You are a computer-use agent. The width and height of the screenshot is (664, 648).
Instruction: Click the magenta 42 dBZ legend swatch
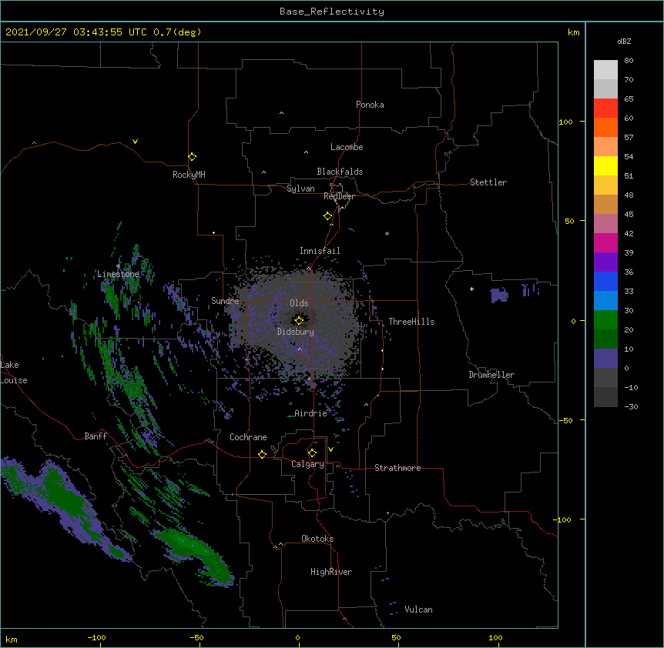coord(605,242)
